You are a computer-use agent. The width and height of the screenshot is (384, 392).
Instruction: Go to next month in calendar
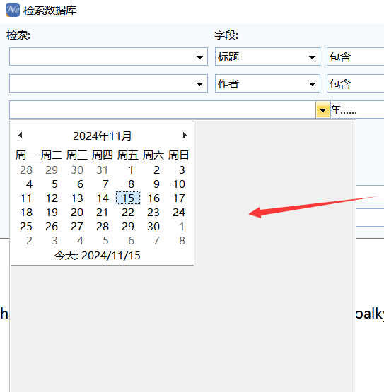coord(185,135)
